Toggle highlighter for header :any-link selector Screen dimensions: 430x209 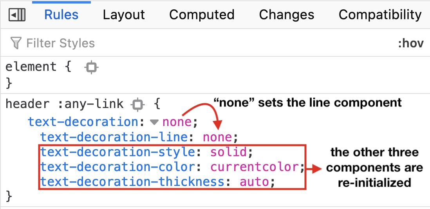tap(138, 104)
